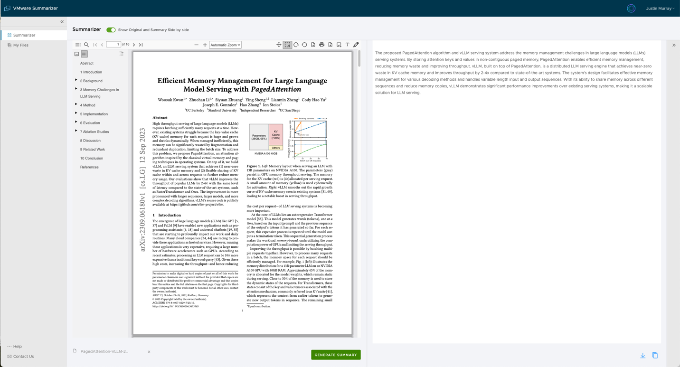Expand the 6 Evaluation outline section
Viewport: 680px width, 367px height.
[x=76, y=122]
